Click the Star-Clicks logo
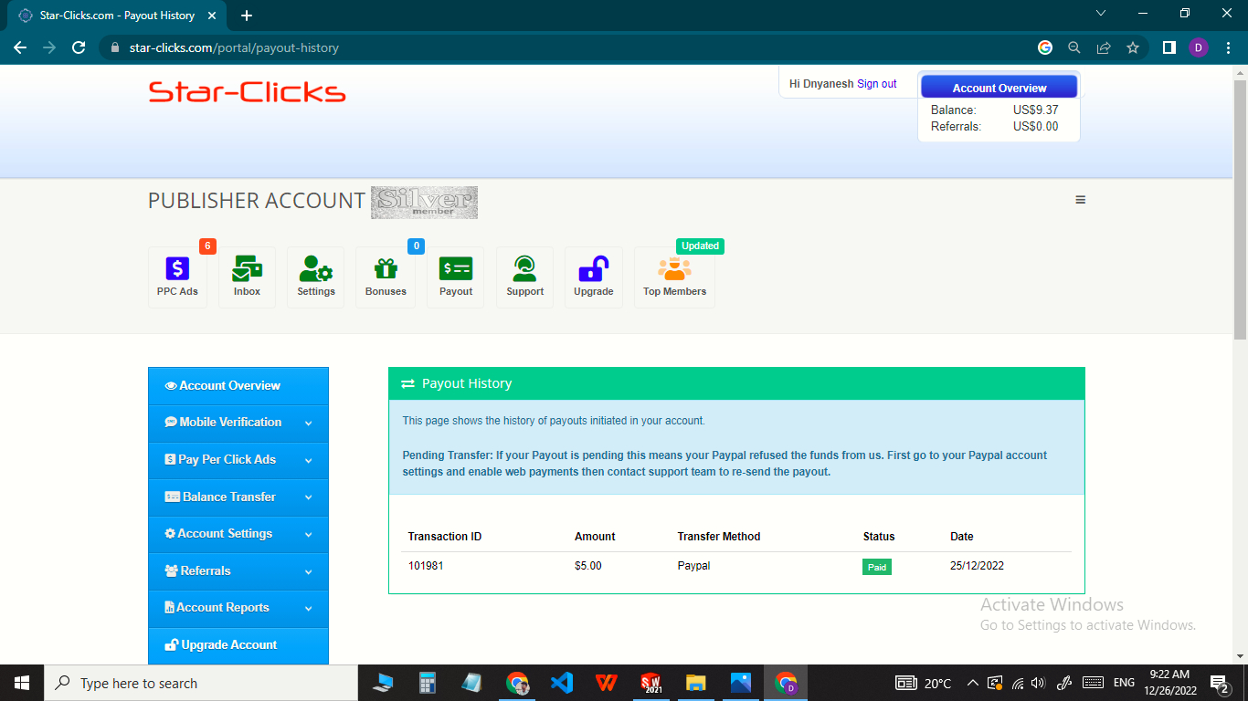 (247, 91)
